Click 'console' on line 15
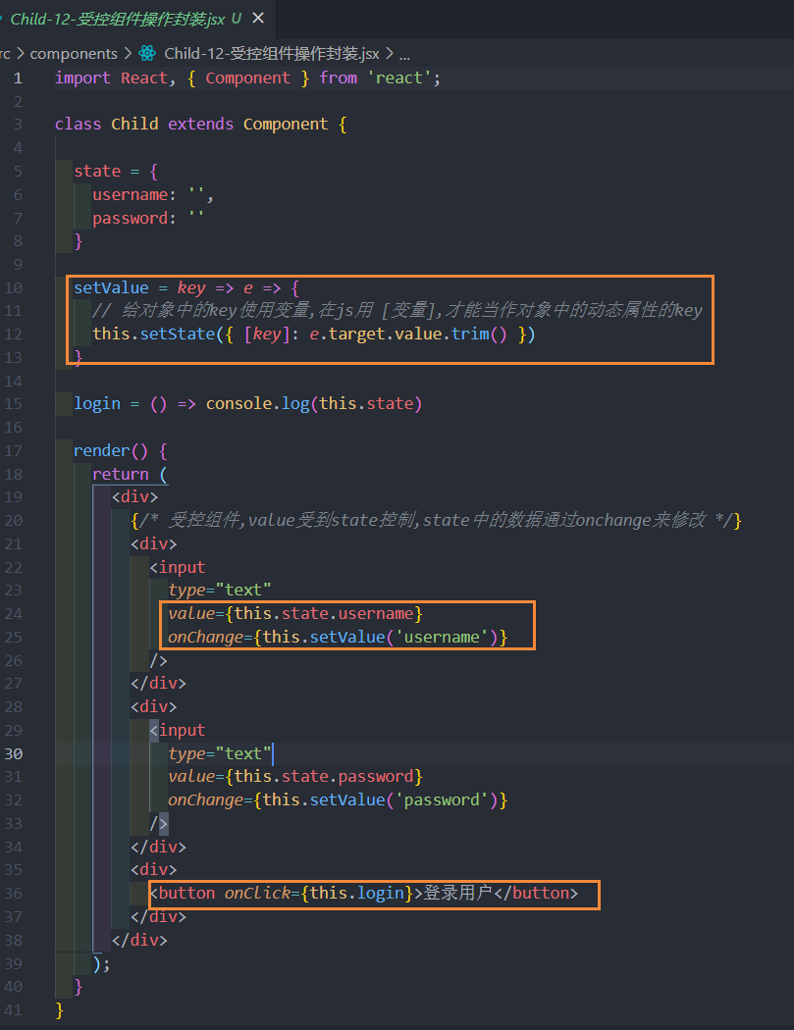794x1030 pixels. [238, 403]
